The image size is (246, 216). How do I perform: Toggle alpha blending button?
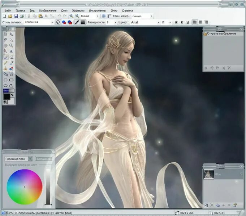coord(83,22)
